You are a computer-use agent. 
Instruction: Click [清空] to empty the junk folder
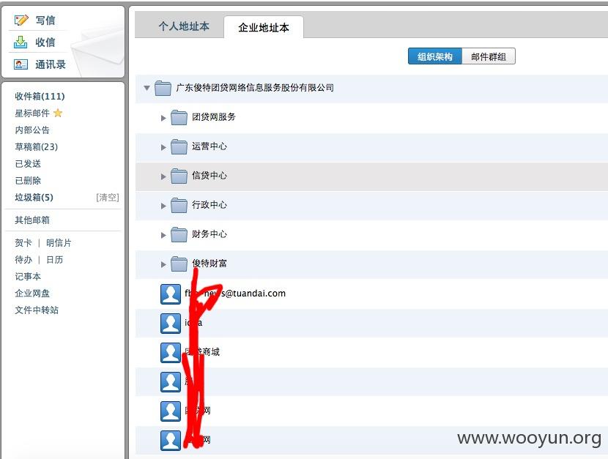[108, 198]
